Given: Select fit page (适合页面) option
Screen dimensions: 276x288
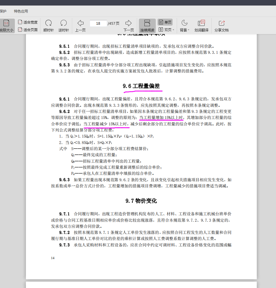Looking at the screenshot, I should pyautogui.click(x=28, y=30).
